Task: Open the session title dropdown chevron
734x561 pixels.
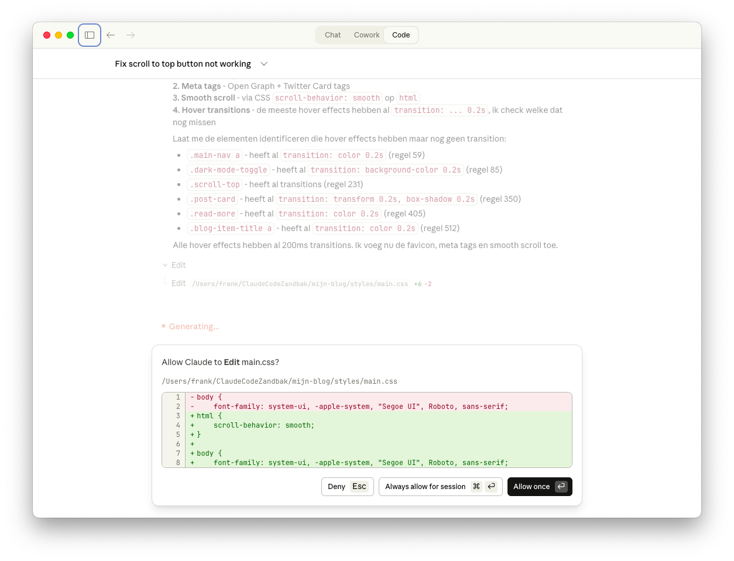Action: [264, 64]
